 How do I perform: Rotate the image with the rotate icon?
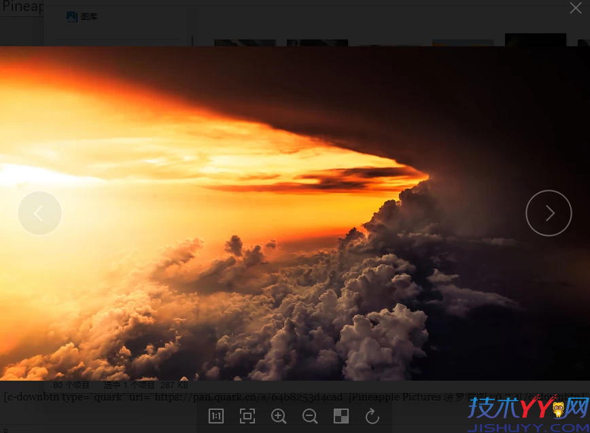pos(372,416)
